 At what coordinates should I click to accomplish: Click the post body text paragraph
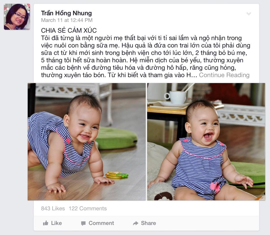tap(145, 56)
